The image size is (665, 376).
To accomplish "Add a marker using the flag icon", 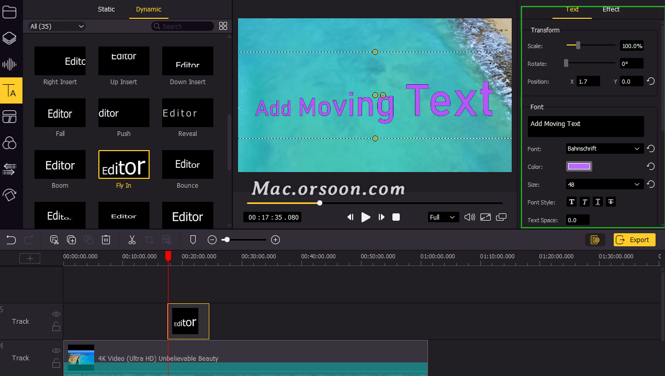I will [193, 240].
